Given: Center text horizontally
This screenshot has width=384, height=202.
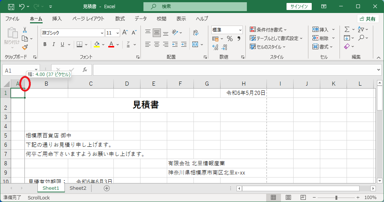Looking at the screenshot, I should [157, 44].
